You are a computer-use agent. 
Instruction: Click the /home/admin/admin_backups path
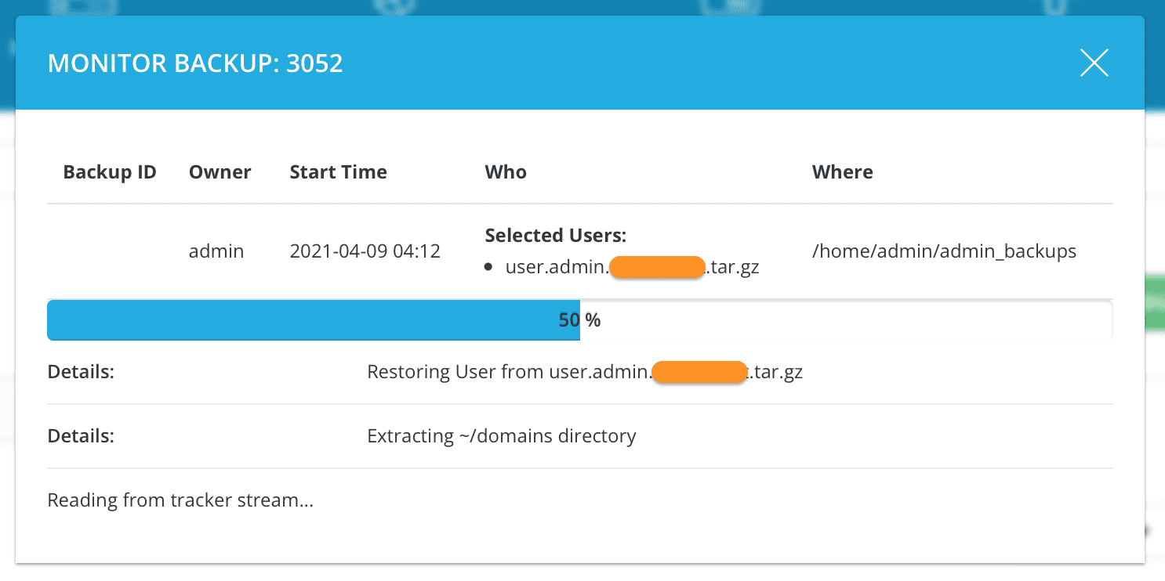point(945,251)
